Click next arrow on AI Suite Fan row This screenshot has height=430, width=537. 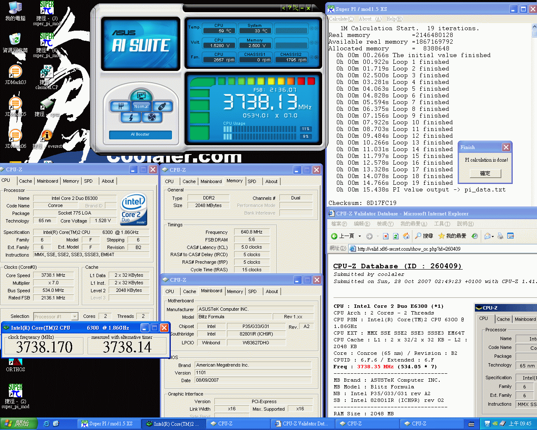point(316,57)
